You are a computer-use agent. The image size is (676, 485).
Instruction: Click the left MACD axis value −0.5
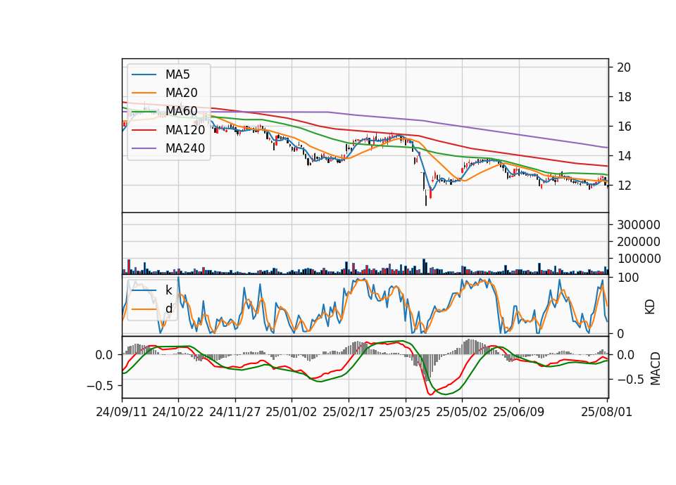99,386
